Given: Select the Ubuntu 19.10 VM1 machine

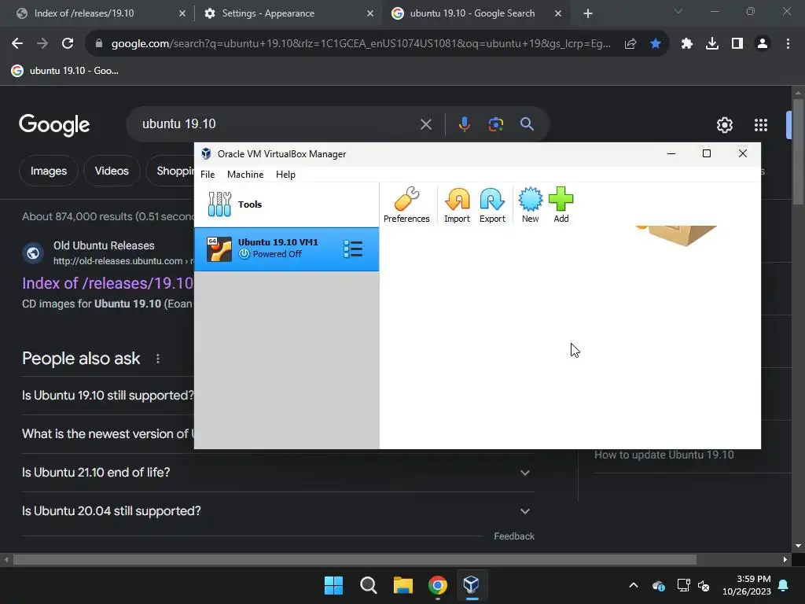Looking at the screenshot, I should coord(286,249).
